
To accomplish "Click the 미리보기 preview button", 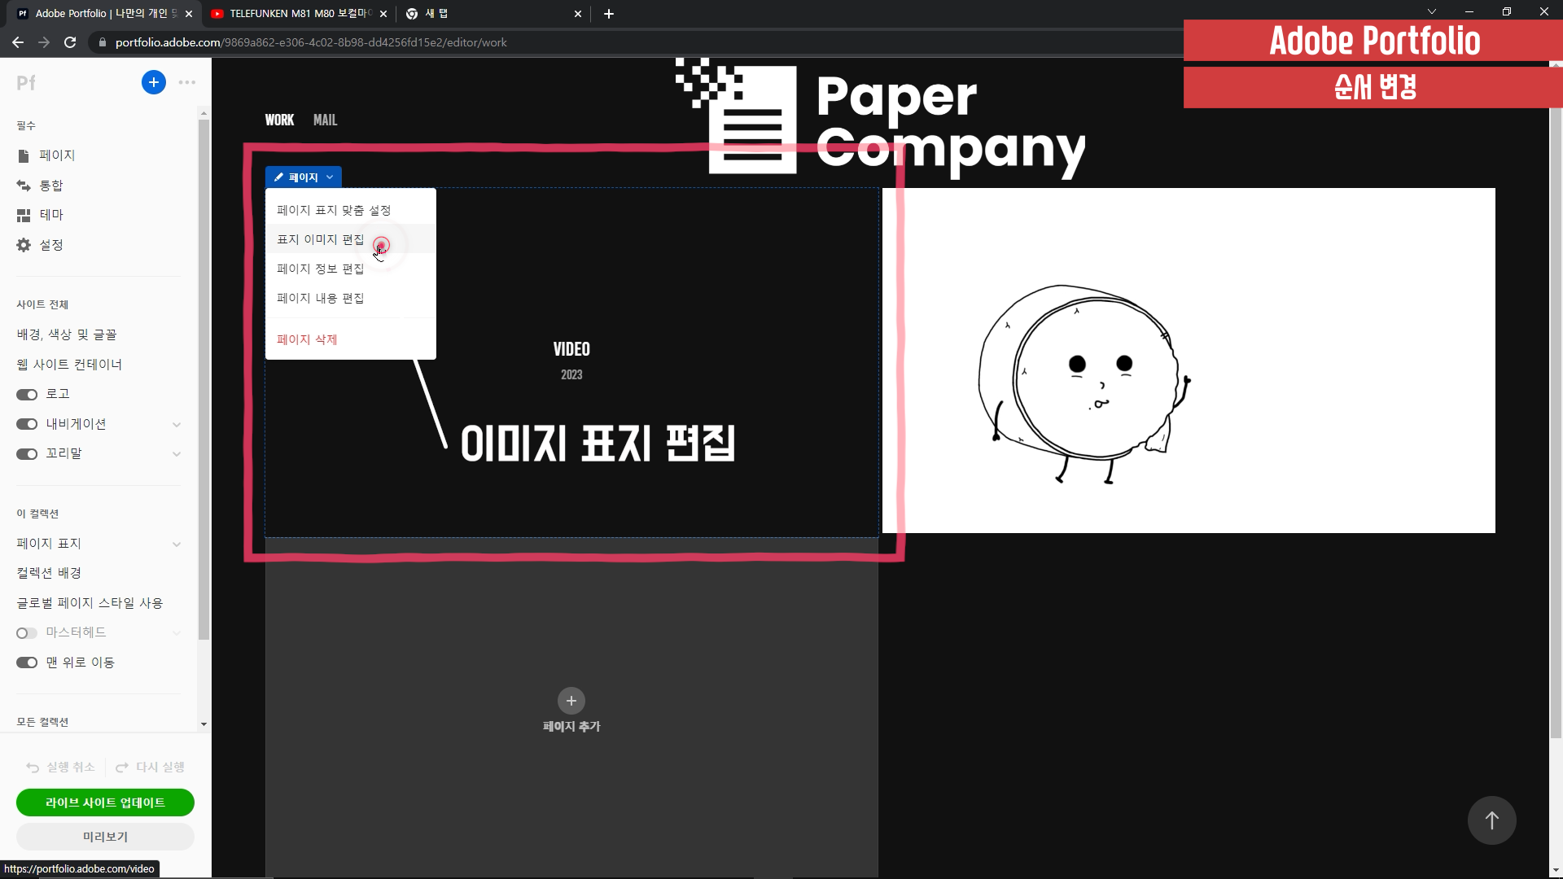I will (x=105, y=837).
